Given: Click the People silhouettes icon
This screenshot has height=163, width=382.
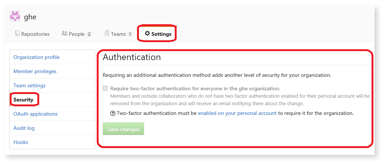Looking at the screenshot, I should (64, 33).
